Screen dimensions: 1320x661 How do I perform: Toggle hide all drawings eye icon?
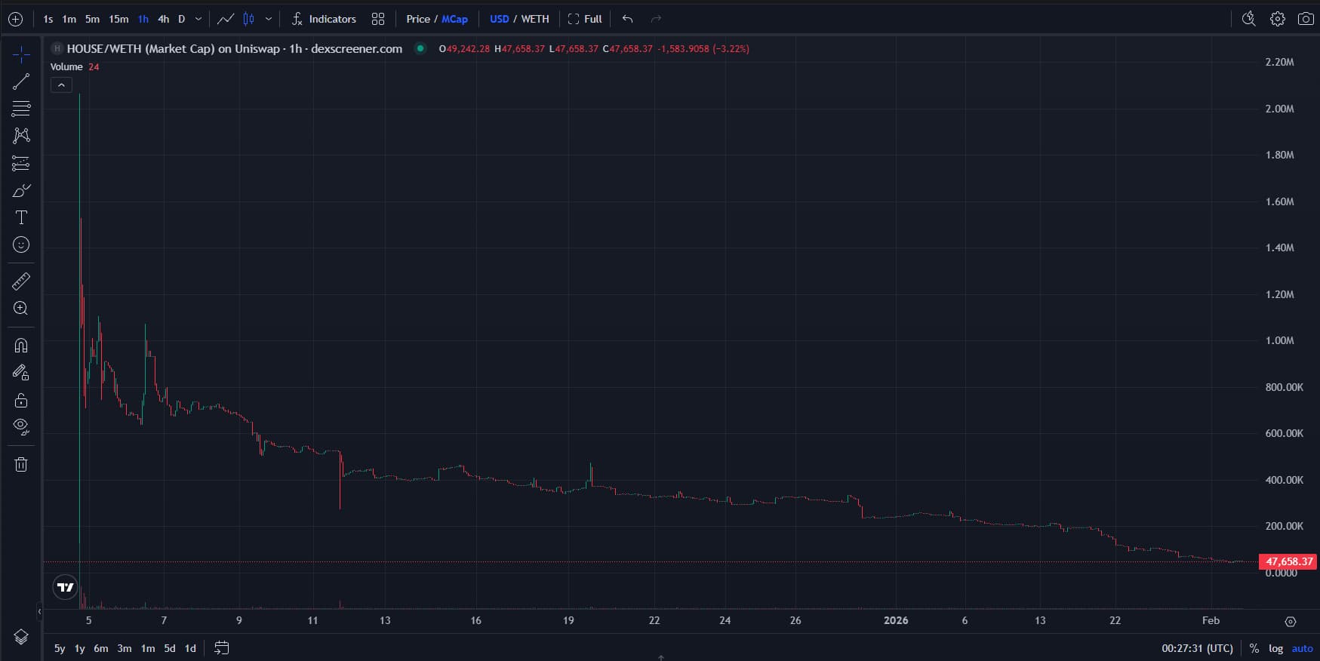pyautogui.click(x=21, y=427)
